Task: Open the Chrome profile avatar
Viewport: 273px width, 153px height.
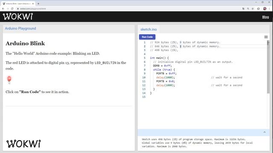Action: (x=264, y=8)
